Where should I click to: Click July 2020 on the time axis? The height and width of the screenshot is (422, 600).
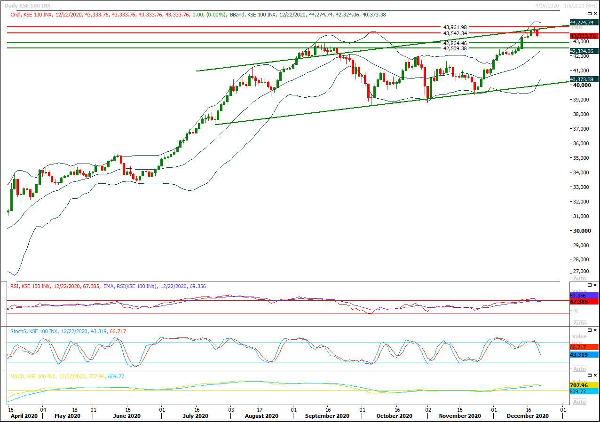tap(196, 416)
